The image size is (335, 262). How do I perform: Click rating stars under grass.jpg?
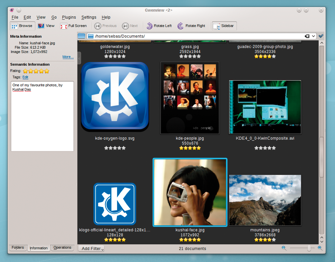pyautogui.click(x=190, y=56)
